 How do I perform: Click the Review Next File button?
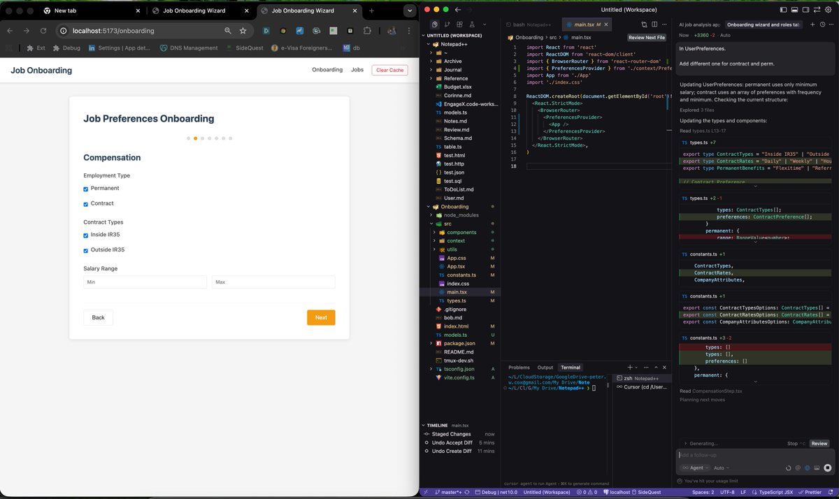click(x=647, y=37)
